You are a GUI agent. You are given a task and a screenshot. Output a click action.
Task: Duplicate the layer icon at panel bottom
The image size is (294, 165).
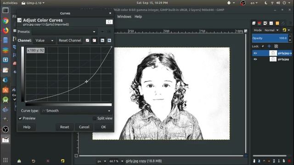(x=274, y=161)
